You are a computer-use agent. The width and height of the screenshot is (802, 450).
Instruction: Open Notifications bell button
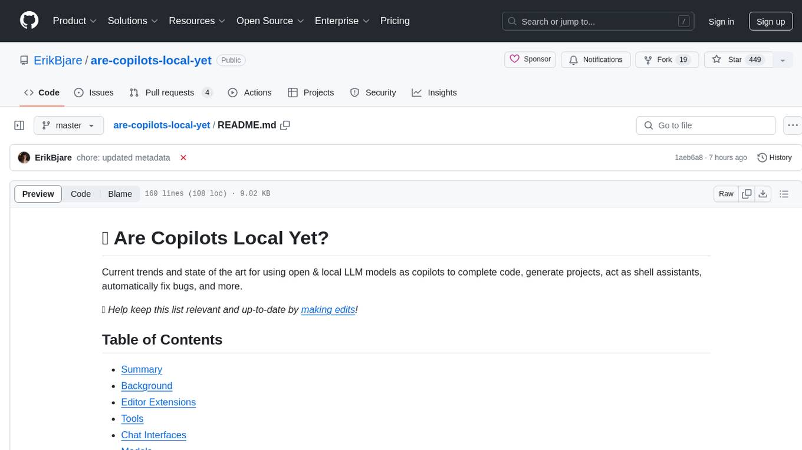coord(596,59)
